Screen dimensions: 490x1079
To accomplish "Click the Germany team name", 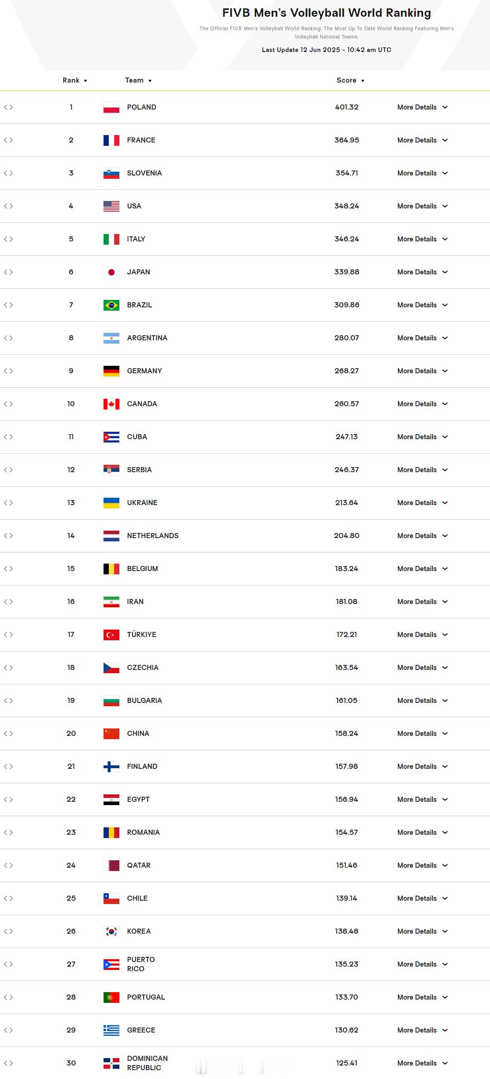I will click(144, 371).
